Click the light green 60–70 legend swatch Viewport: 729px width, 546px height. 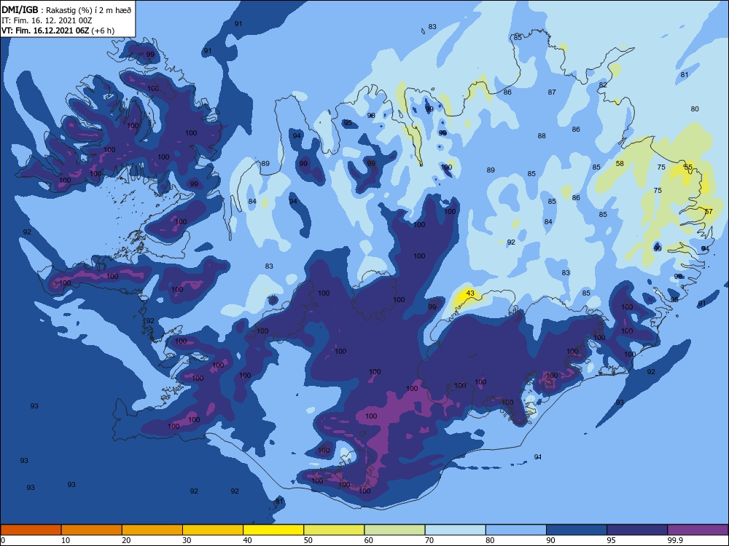click(x=394, y=530)
